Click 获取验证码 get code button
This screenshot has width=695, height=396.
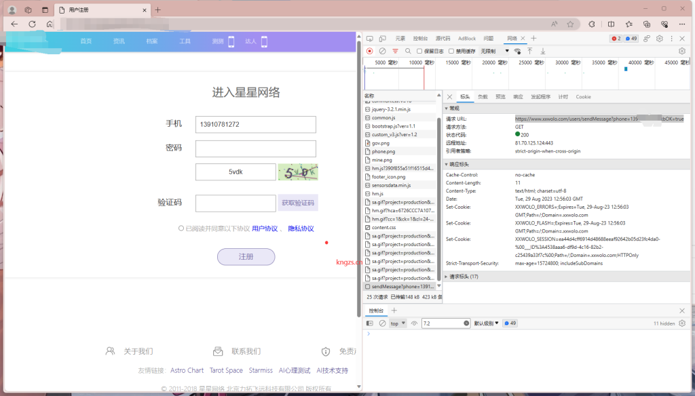pos(298,203)
